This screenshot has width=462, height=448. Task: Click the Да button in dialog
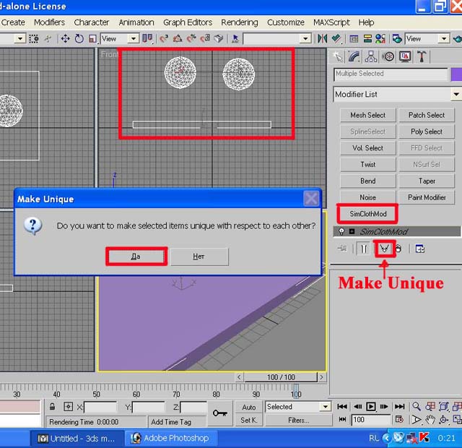136,257
